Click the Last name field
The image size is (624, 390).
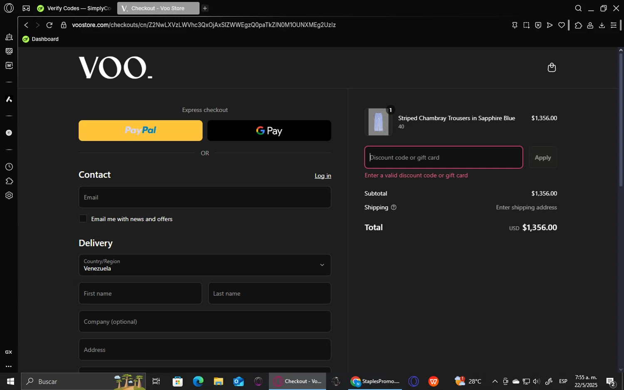tap(270, 294)
